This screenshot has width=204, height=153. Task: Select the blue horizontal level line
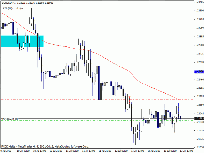(97, 72)
